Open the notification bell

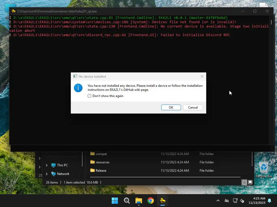coord(269,201)
